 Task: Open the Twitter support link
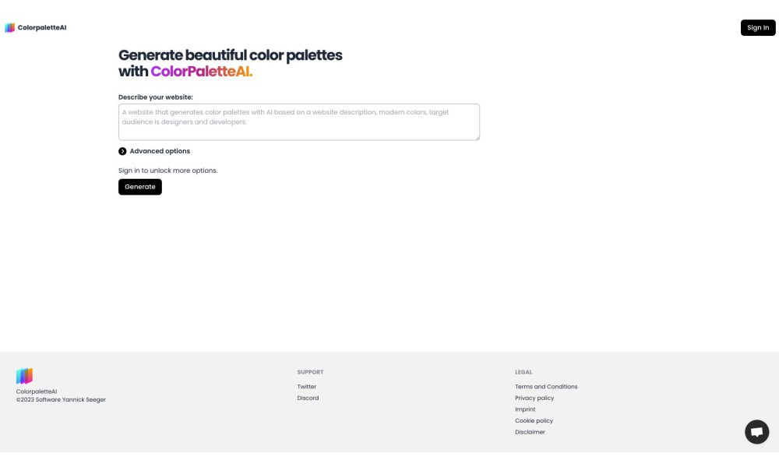[x=307, y=387]
